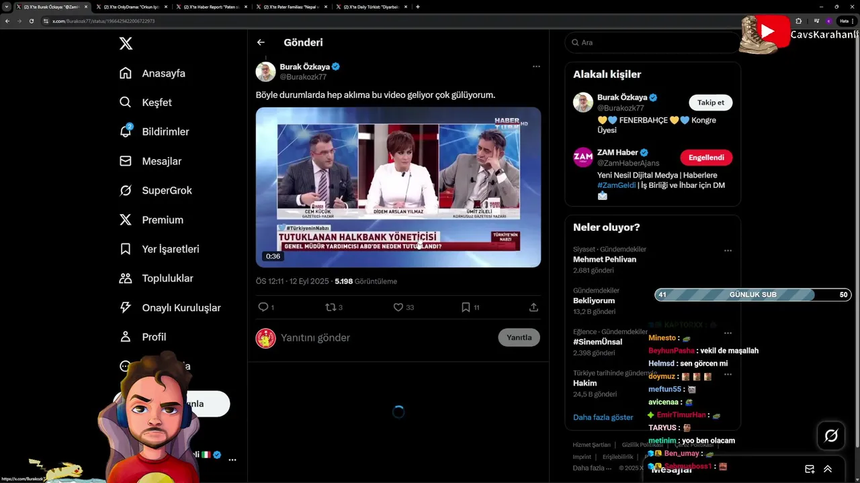Image resolution: width=860 pixels, height=483 pixels.
Task: Open the floating Grok icon
Action: point(831,436)
